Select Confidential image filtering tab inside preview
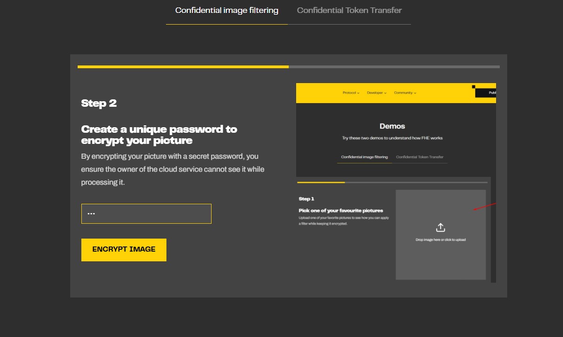The image size is (563, 337). 364,157
